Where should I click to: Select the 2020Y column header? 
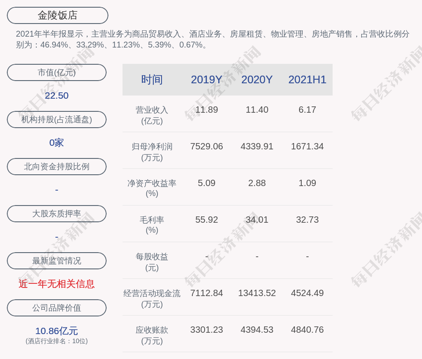pos(257,80)
